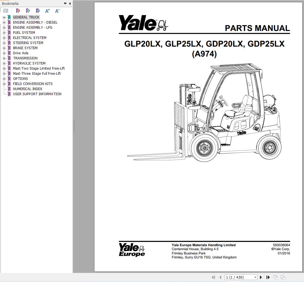This screenshot has width=304, height=282.
Task: Click the previous view icon
Action: coord(275,277)
